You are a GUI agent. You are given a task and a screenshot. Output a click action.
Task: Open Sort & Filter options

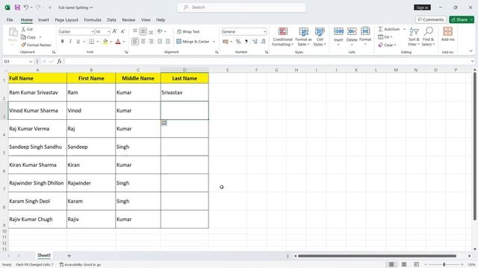(414, 36)
